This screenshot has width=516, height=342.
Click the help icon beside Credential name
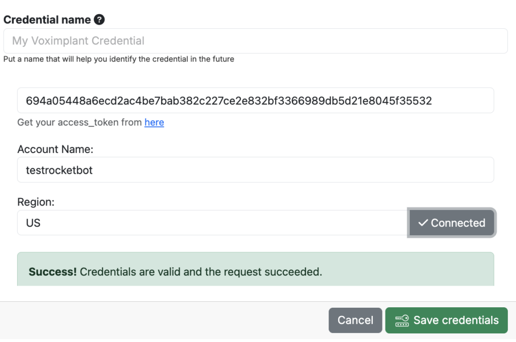100,20
